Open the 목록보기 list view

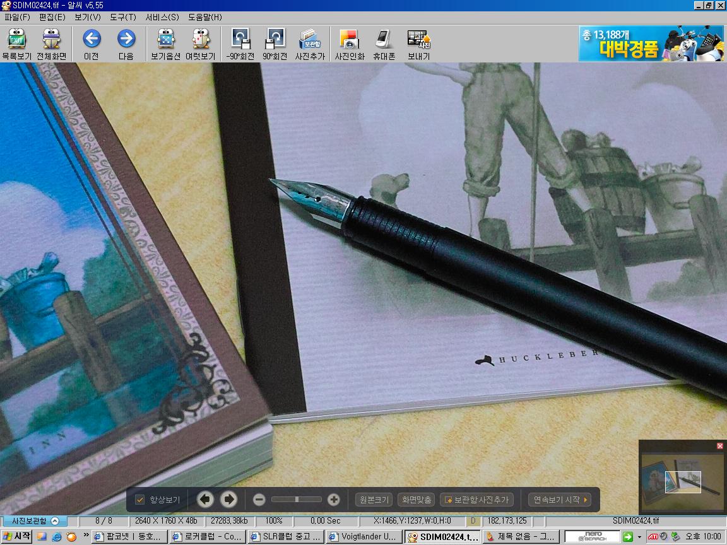tap(16, 44)
